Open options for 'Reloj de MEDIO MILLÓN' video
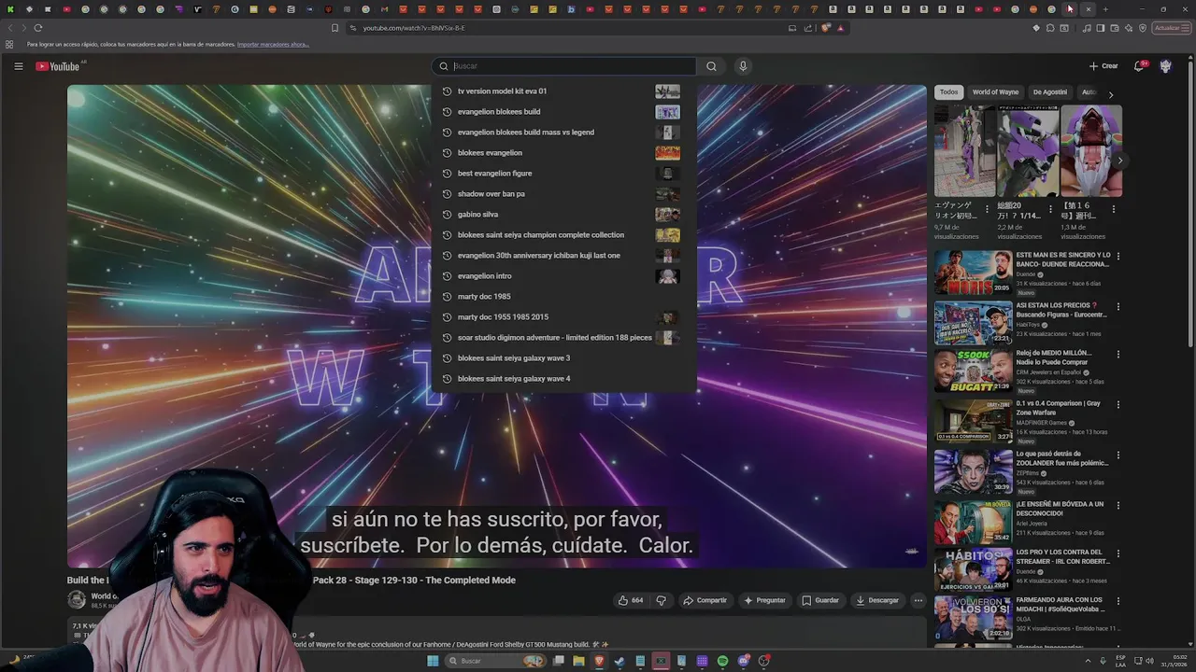 click(x=1118, y=355)
